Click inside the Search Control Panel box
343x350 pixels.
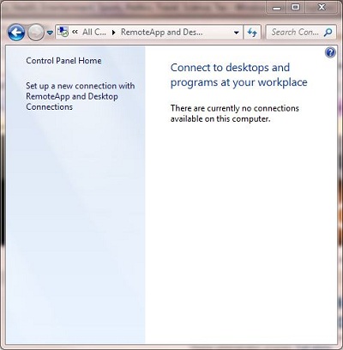click(294, 32)
